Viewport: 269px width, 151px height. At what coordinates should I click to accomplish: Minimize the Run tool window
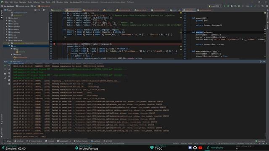coord(264,62)
